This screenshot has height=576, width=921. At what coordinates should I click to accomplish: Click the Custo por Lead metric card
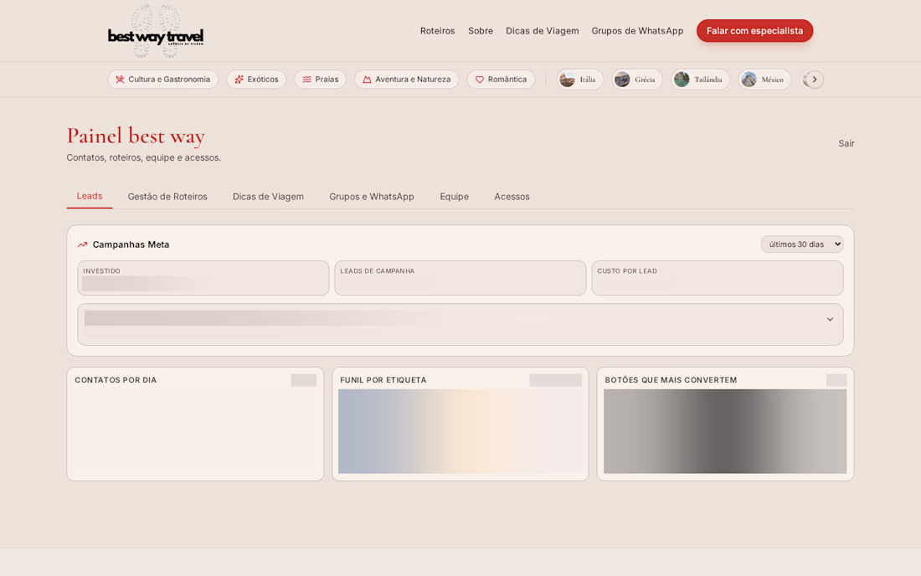point(718,278)
